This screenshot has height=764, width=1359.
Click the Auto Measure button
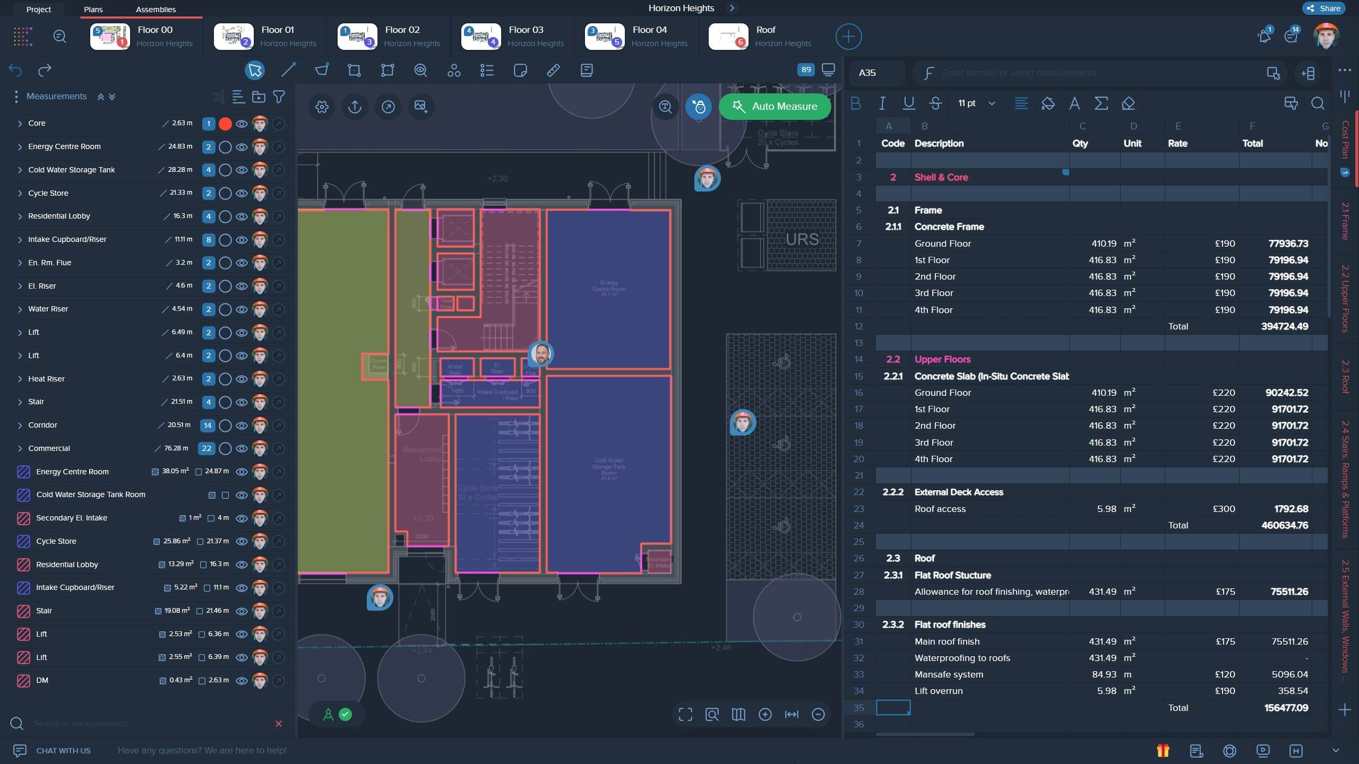[775, 106]
